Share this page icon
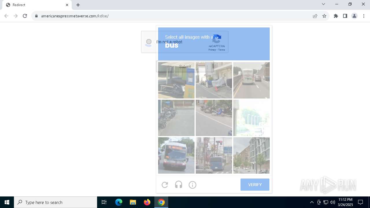370x208 pixels. click(315, 16)
